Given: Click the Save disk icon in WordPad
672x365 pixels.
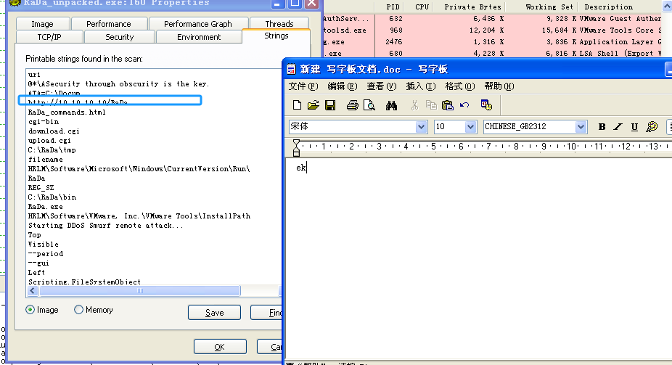Looking at the screenshot, I should click(330, 105).
